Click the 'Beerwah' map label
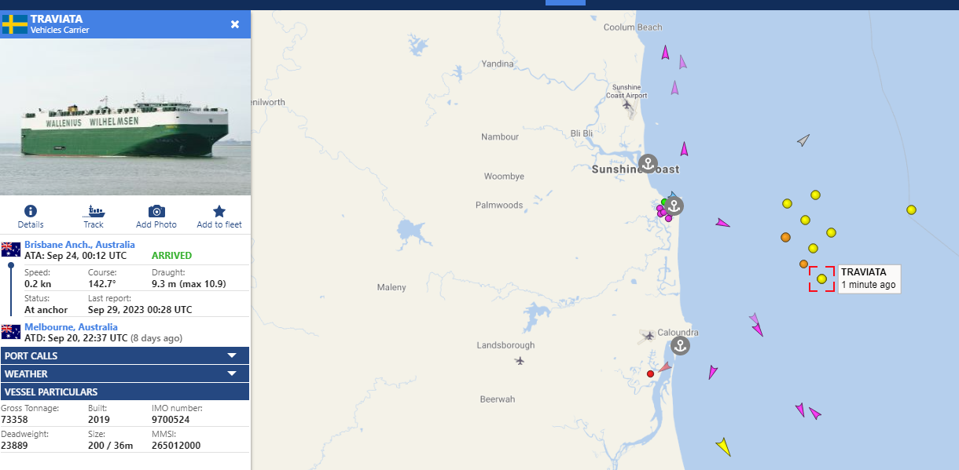959x470 pixels. pyautogui.click(x=498, y=399)
